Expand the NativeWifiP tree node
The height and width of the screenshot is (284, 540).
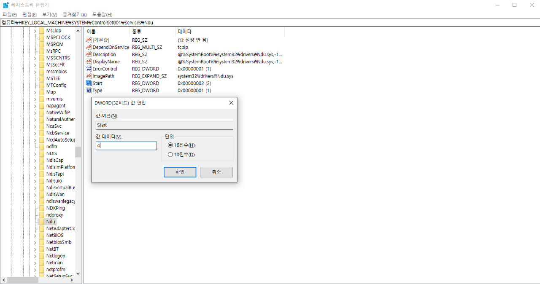pos(35,113)
